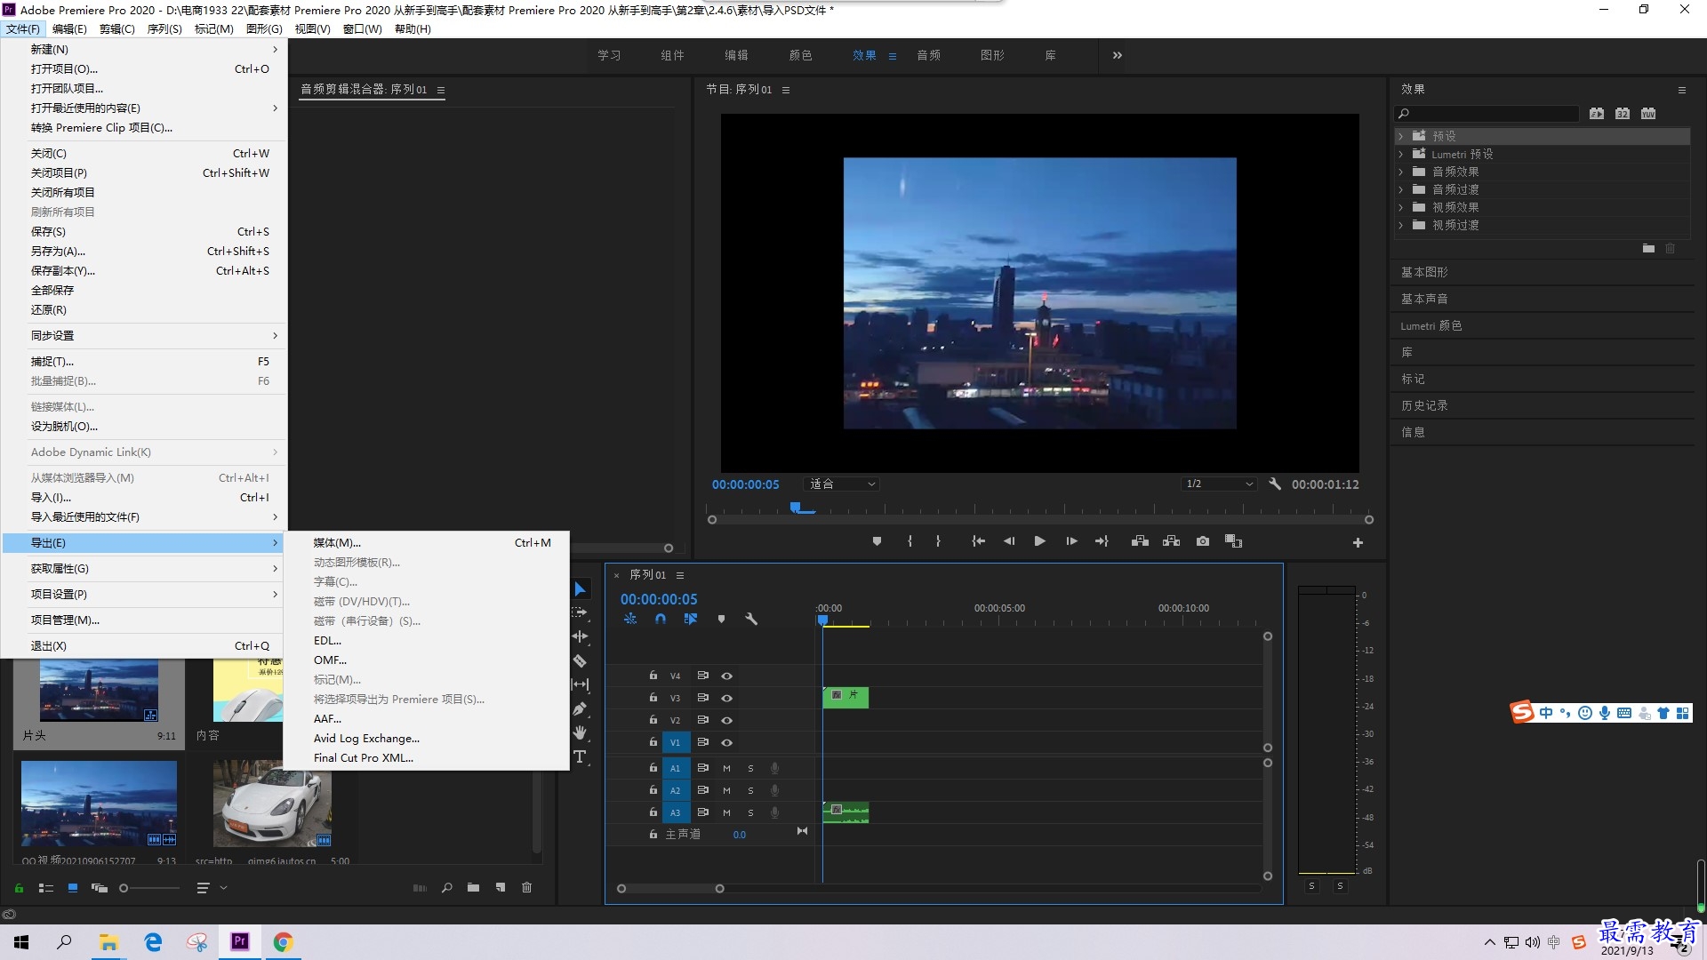Toggle insert sequences as nests option
The height and width of the screenshot is (960, 1707).
(x=630, y=619)
